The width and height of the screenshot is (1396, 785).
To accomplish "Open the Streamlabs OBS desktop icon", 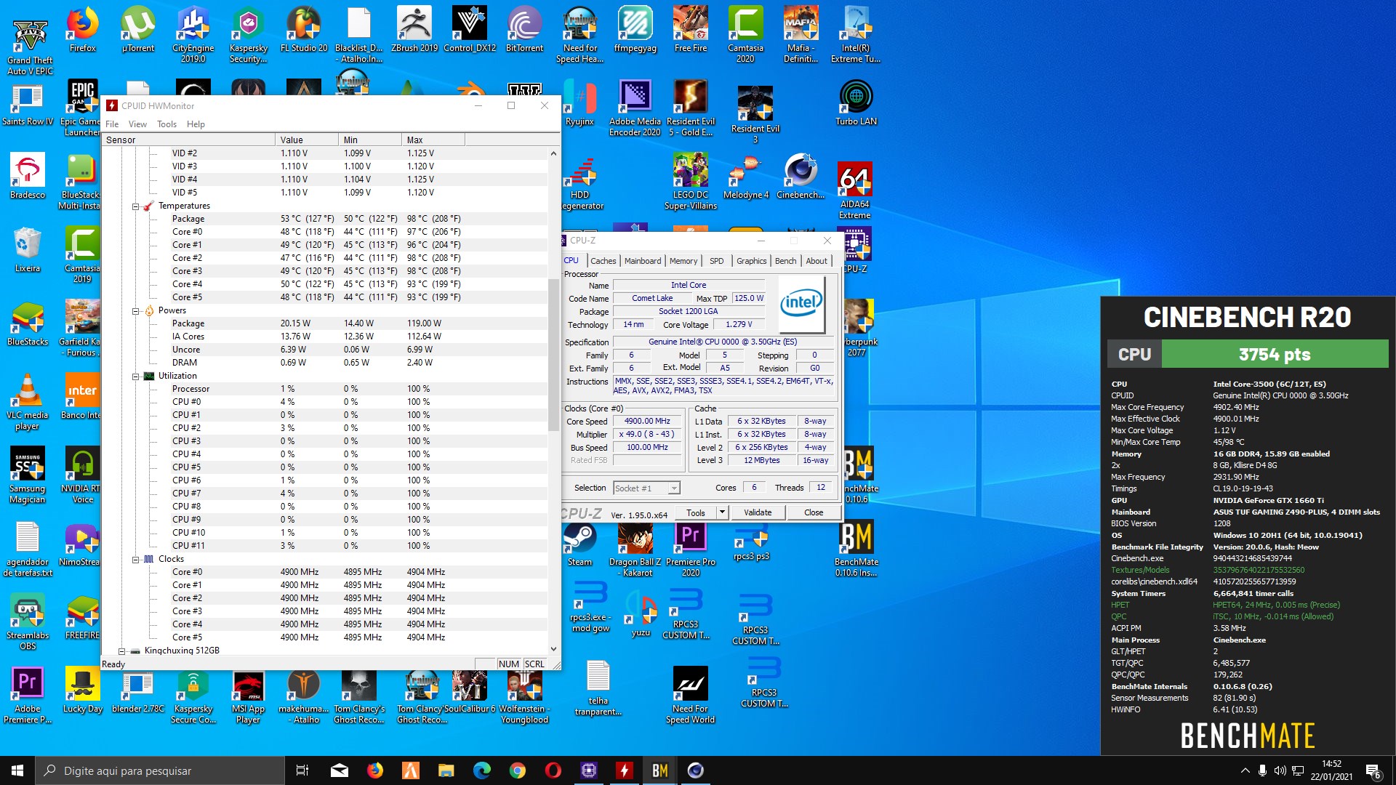I will coord(28,622).
